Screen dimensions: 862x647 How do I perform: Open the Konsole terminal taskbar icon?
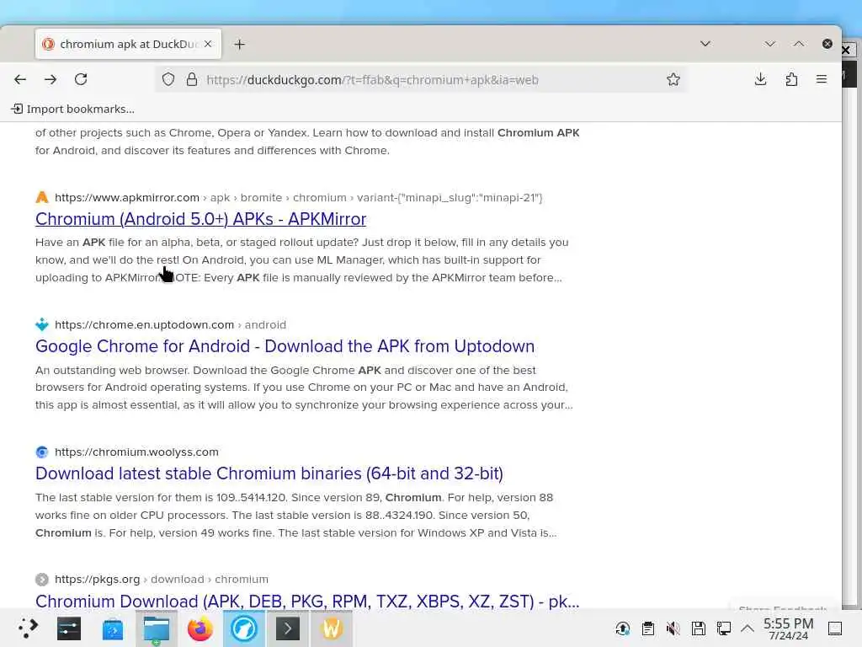[x=288, y=628]
